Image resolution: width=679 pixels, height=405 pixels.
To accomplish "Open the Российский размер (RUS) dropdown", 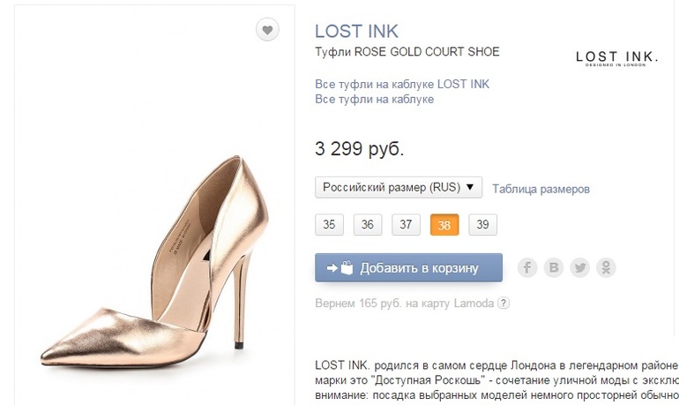I will (x=399, y=188).
